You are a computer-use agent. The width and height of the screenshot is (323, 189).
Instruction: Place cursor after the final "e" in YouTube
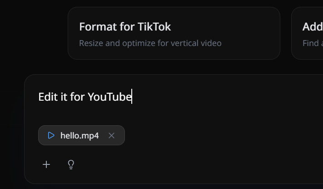point(132,97)
